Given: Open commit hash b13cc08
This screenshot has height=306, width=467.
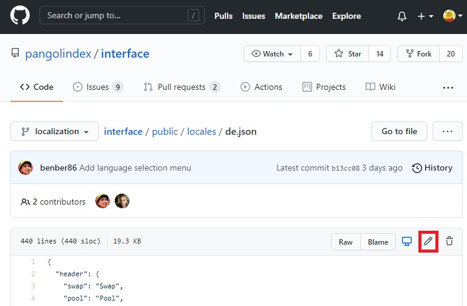Looking at the screenshot, I should [346, 168].
